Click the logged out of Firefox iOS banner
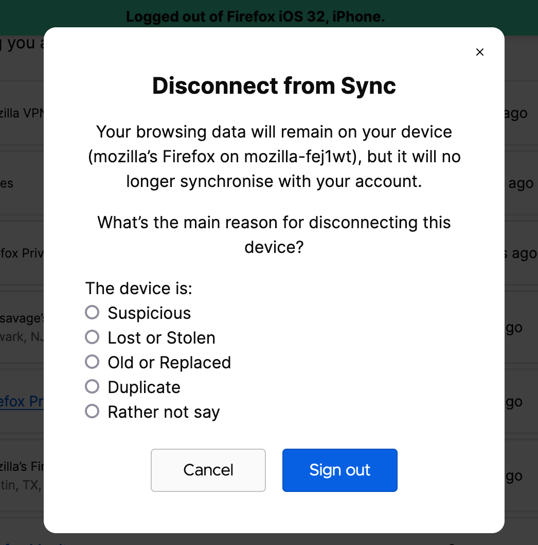 click(x=256, y=16)
